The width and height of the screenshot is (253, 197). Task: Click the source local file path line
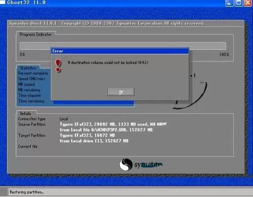pos(106,130)
